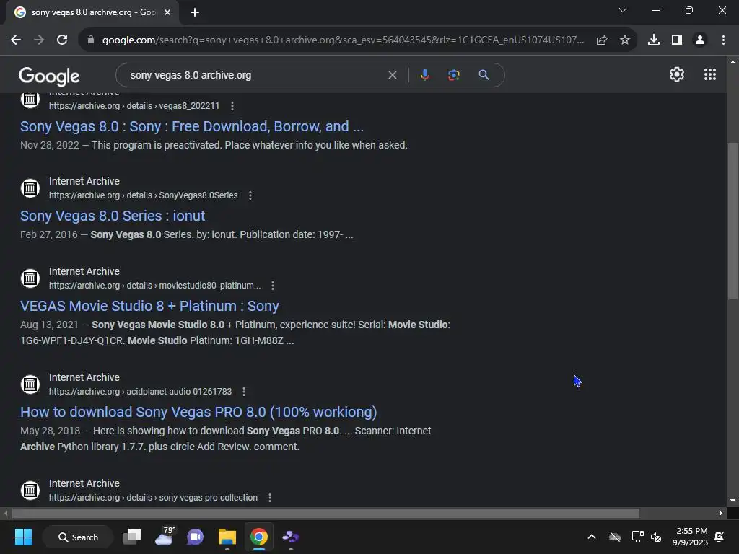Open Sony Vegas 8.0 : Sony result
This screenshot has height=554, width=739.
click(192, 126)
